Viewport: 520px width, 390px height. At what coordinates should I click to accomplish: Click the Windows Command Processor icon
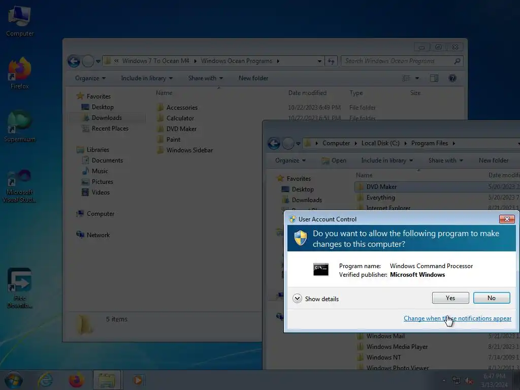(x=321, y=270)
